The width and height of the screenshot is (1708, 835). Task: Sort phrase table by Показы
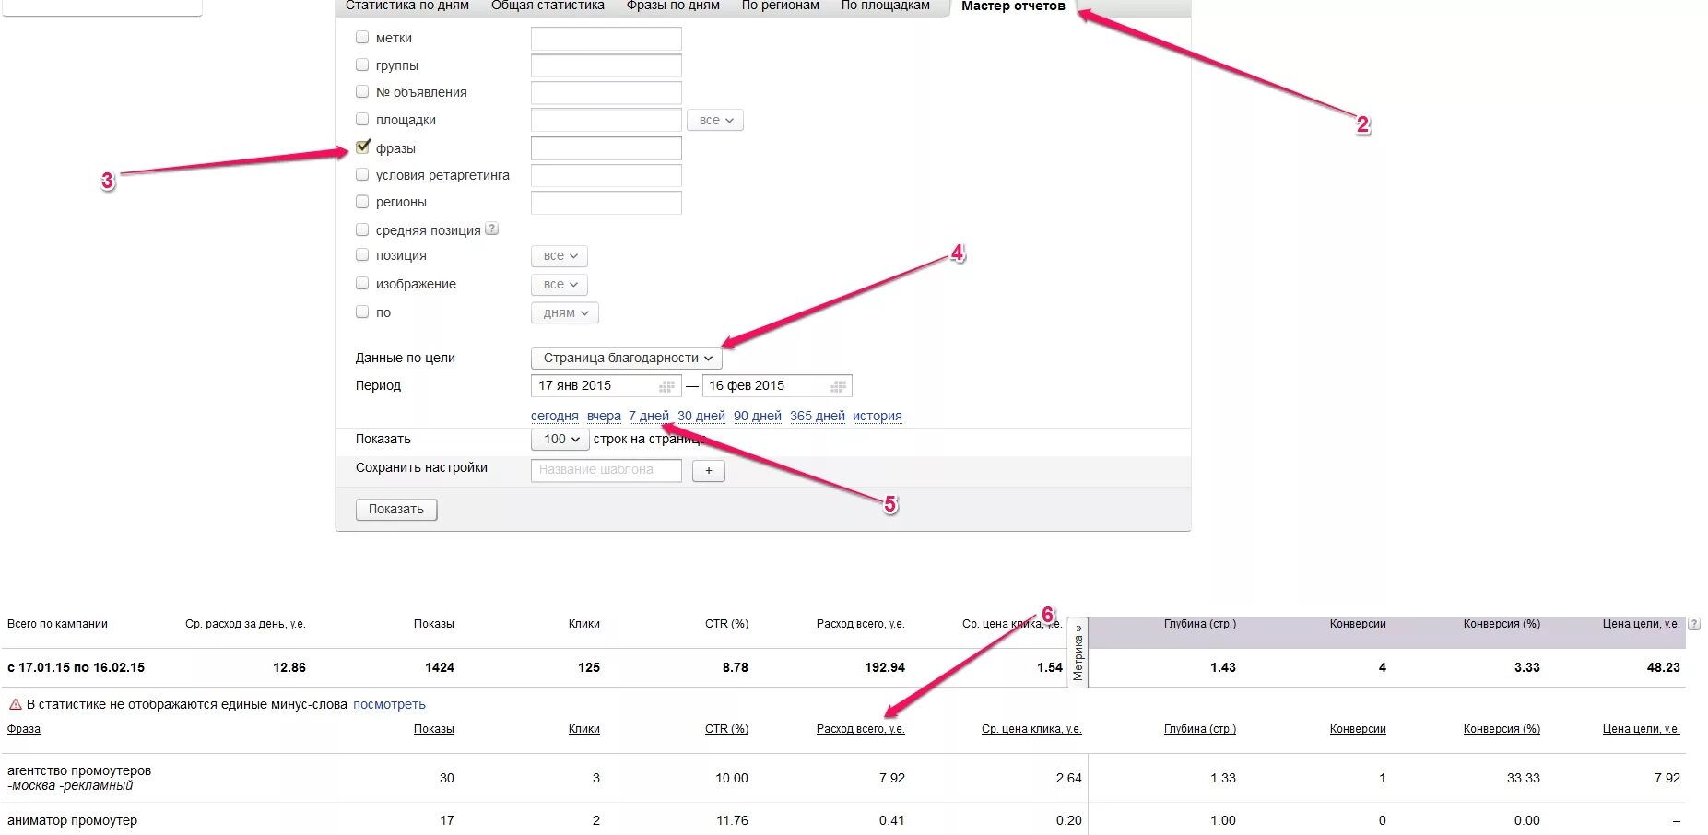pyautogui.click(x=434, y=729)
